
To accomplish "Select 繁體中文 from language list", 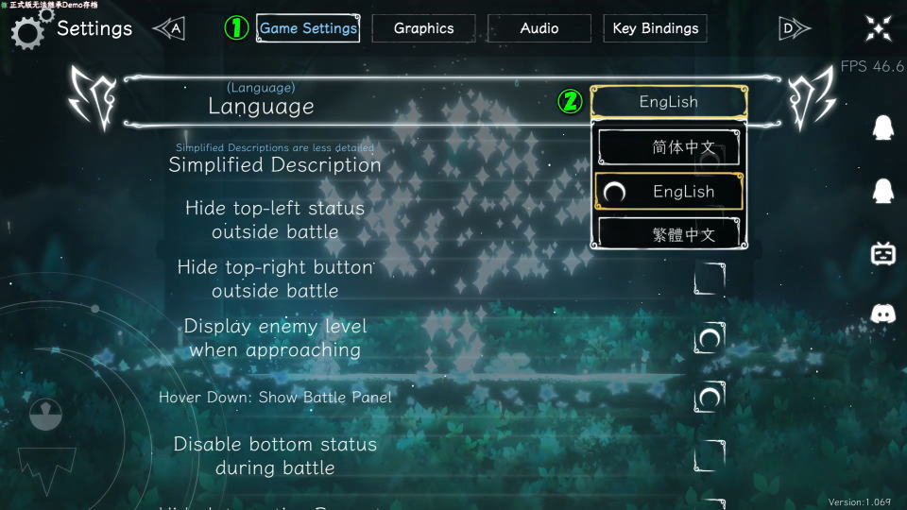I will [x=669, y=234].
